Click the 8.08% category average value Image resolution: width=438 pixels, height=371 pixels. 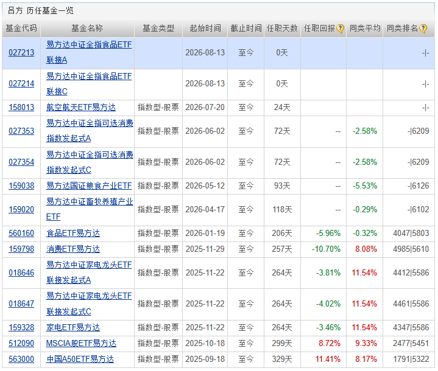366,249
